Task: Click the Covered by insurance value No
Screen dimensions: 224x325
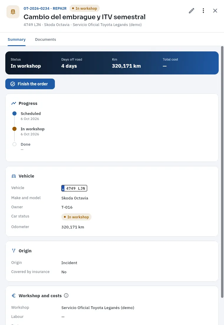Action: 64,272
